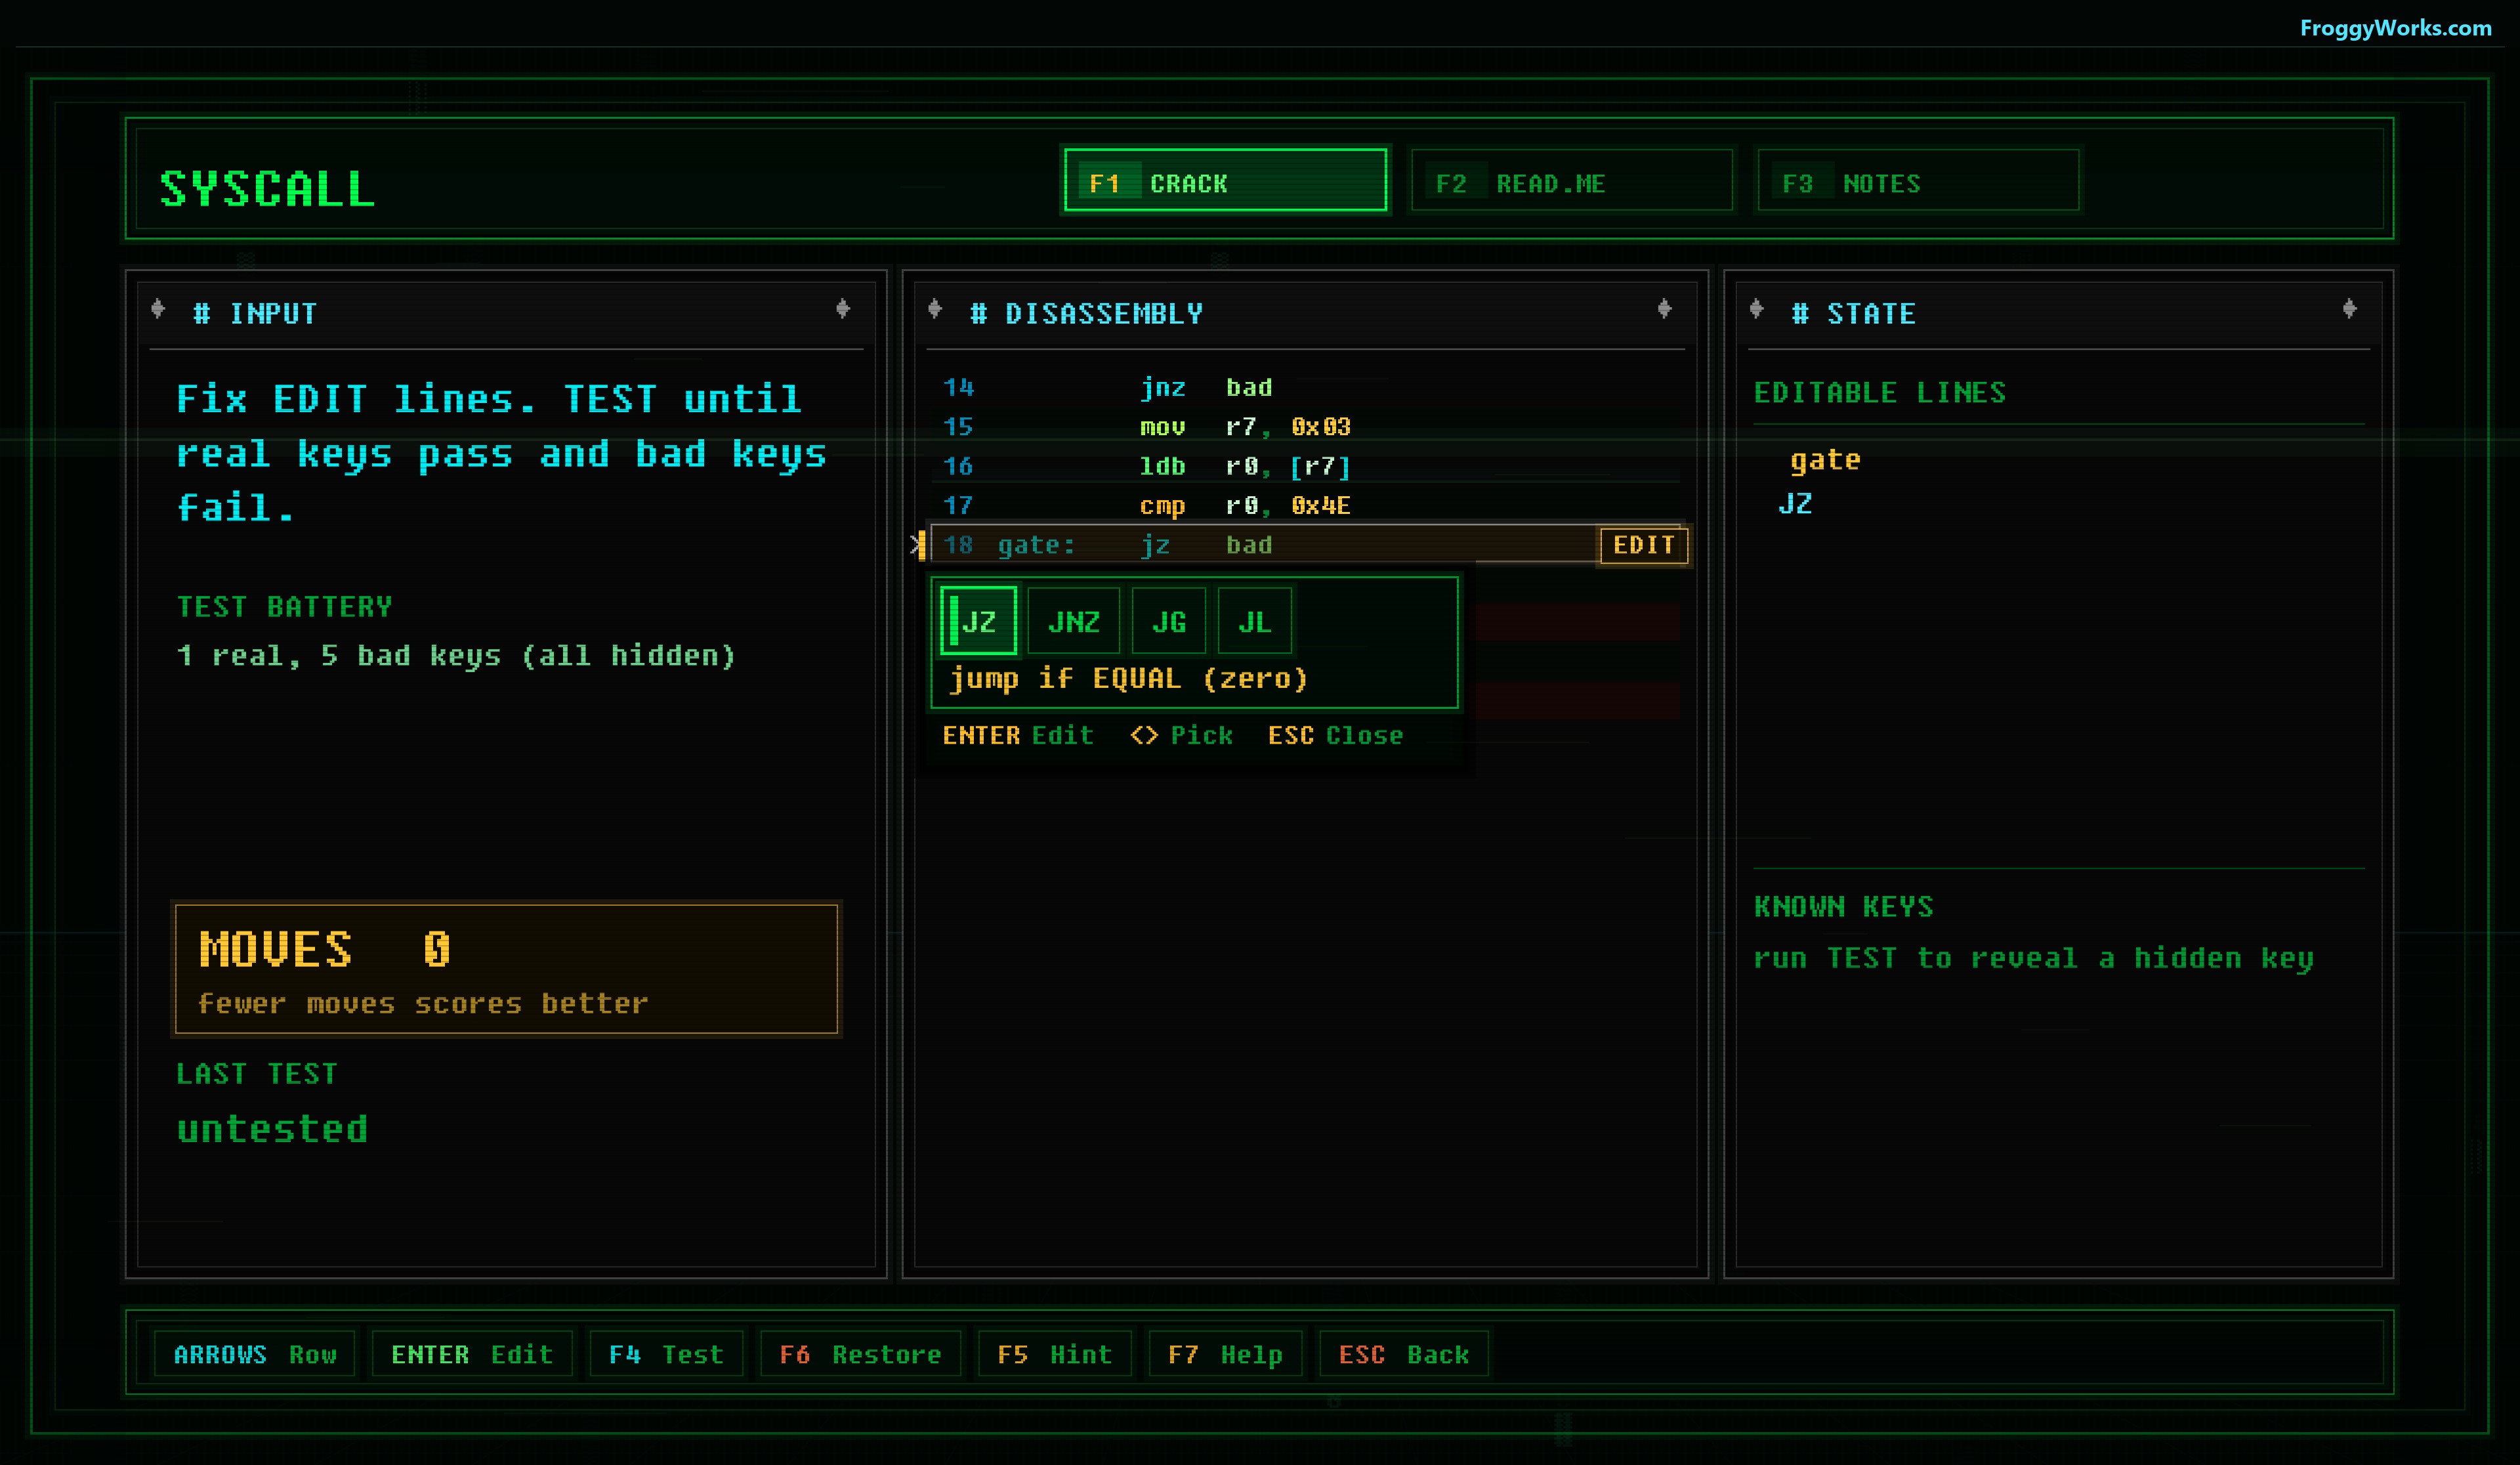Screen dimensions: 2520x1465
Task: Click the JZ value under gate
Action: [x=1795, y=503]
